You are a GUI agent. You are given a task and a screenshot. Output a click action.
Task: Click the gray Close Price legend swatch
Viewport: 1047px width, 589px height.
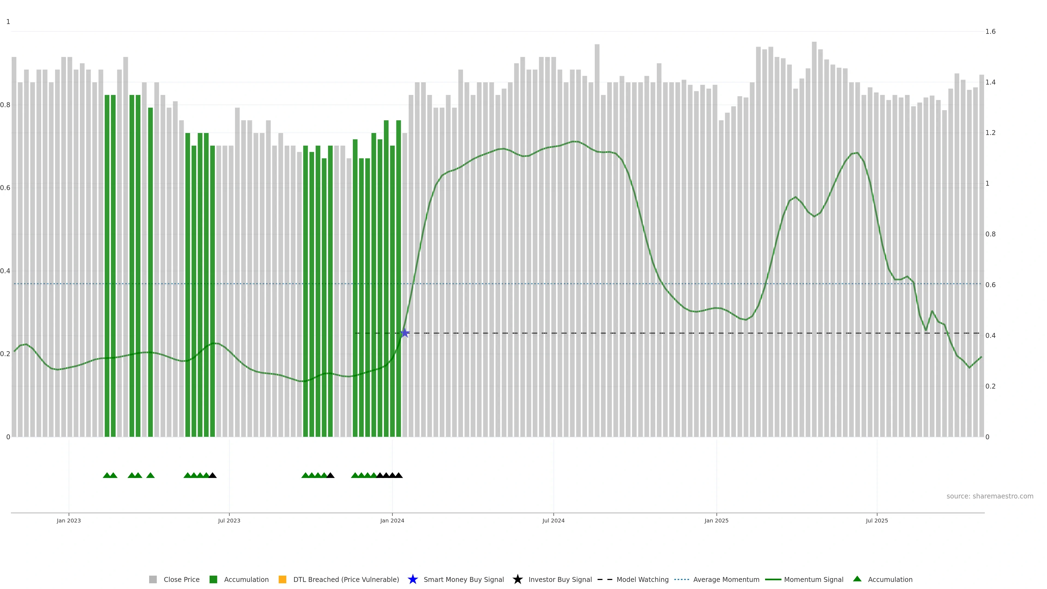click(x=153, y=579)
